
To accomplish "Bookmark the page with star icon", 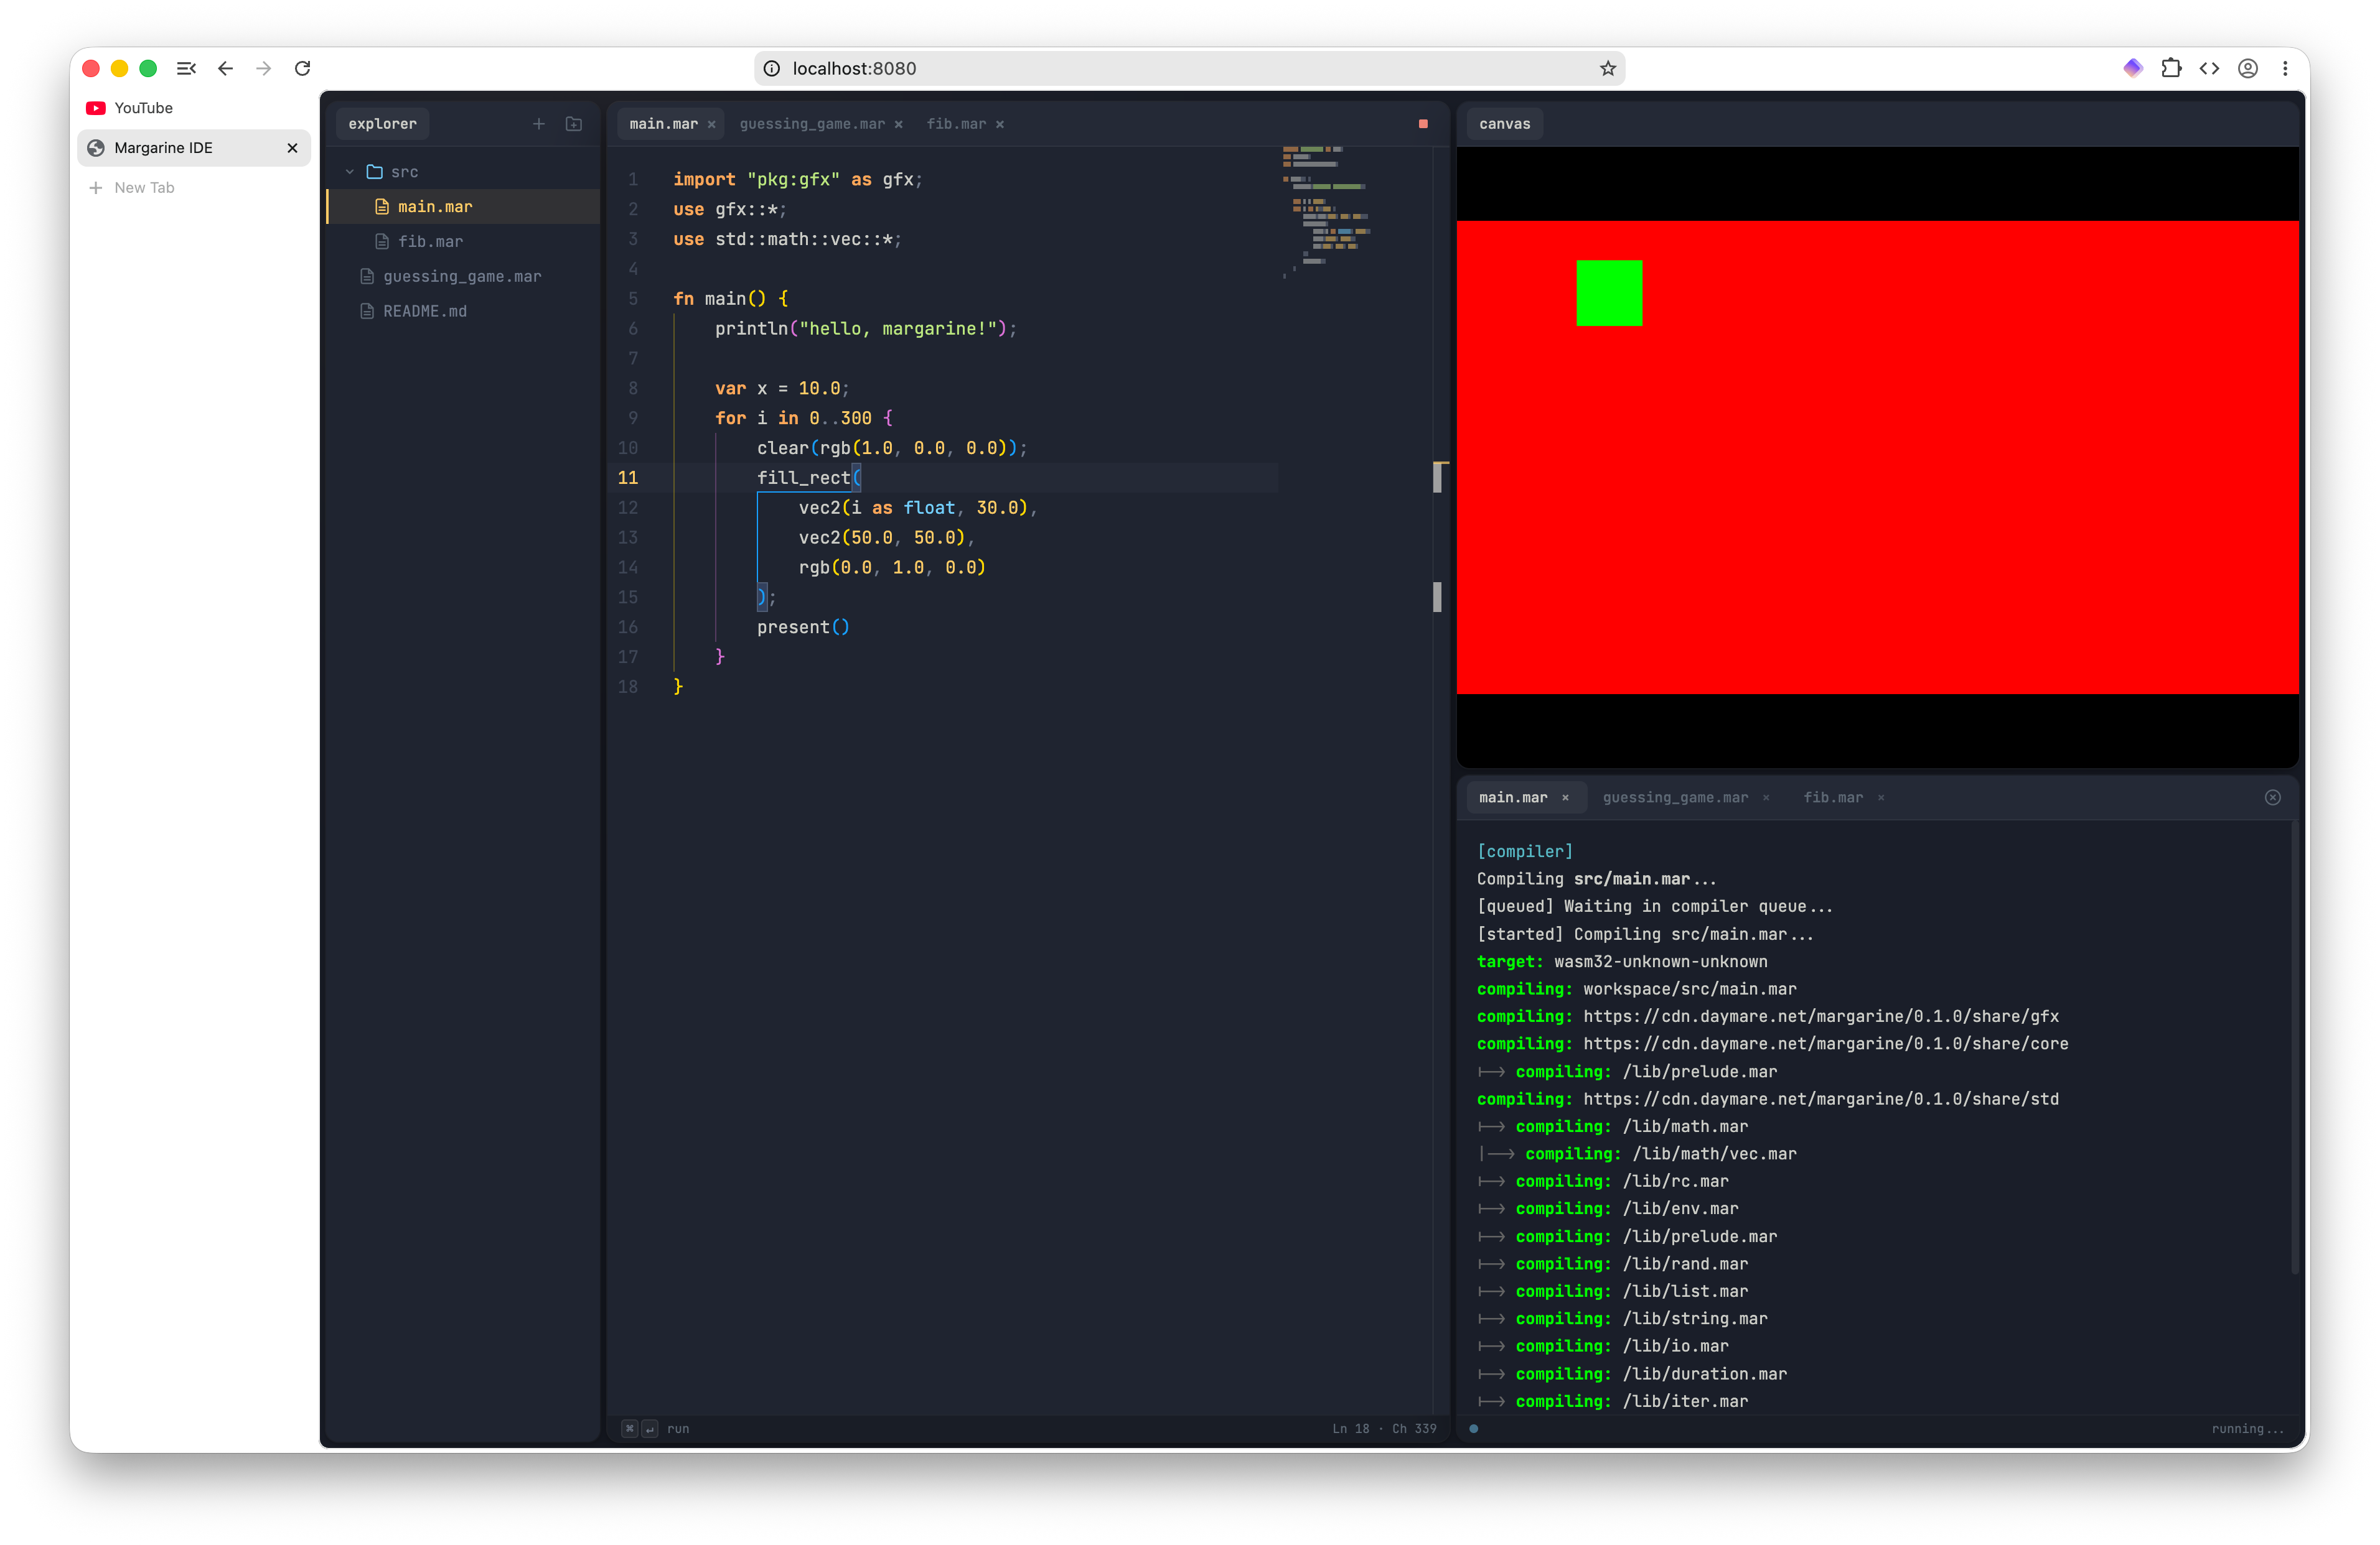I will (x=1607, y=68).
